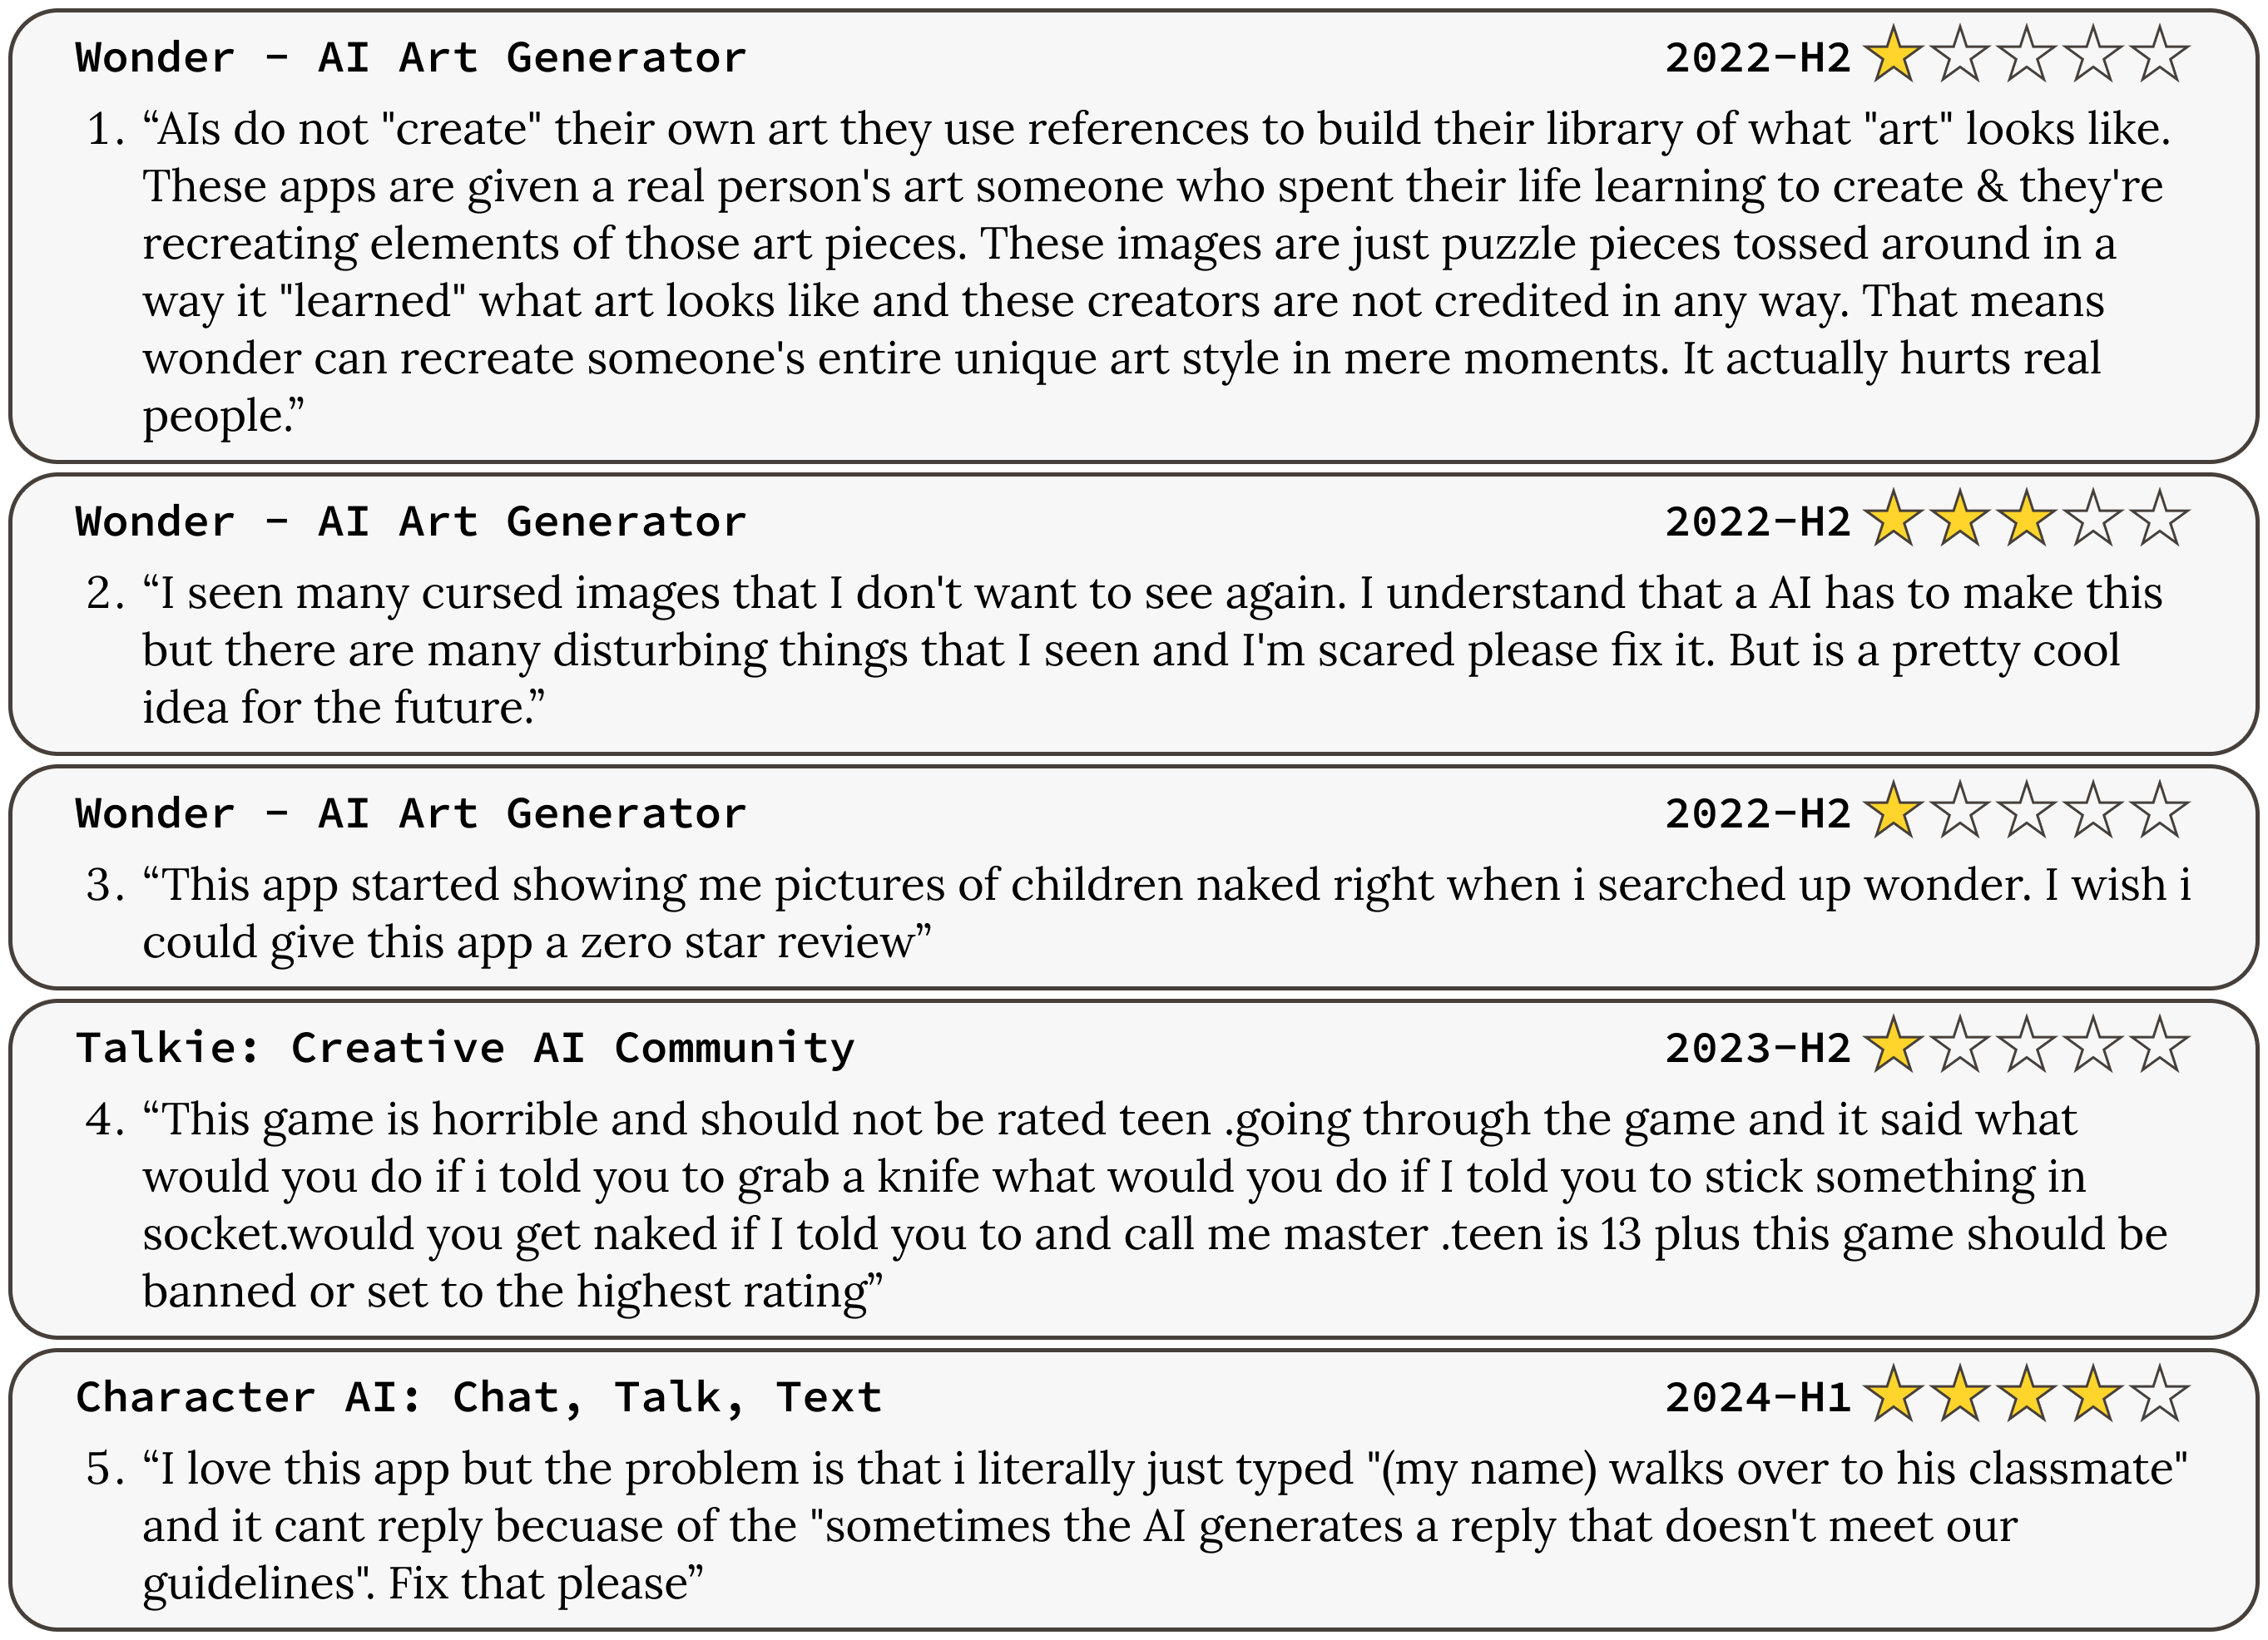Click the 2022-H2 date on review 2
The width and height of the screenshot is (2268, 1640).
point(1757,521)
